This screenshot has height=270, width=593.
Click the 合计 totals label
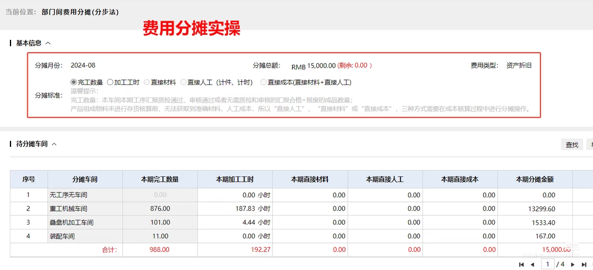(110, 249)
